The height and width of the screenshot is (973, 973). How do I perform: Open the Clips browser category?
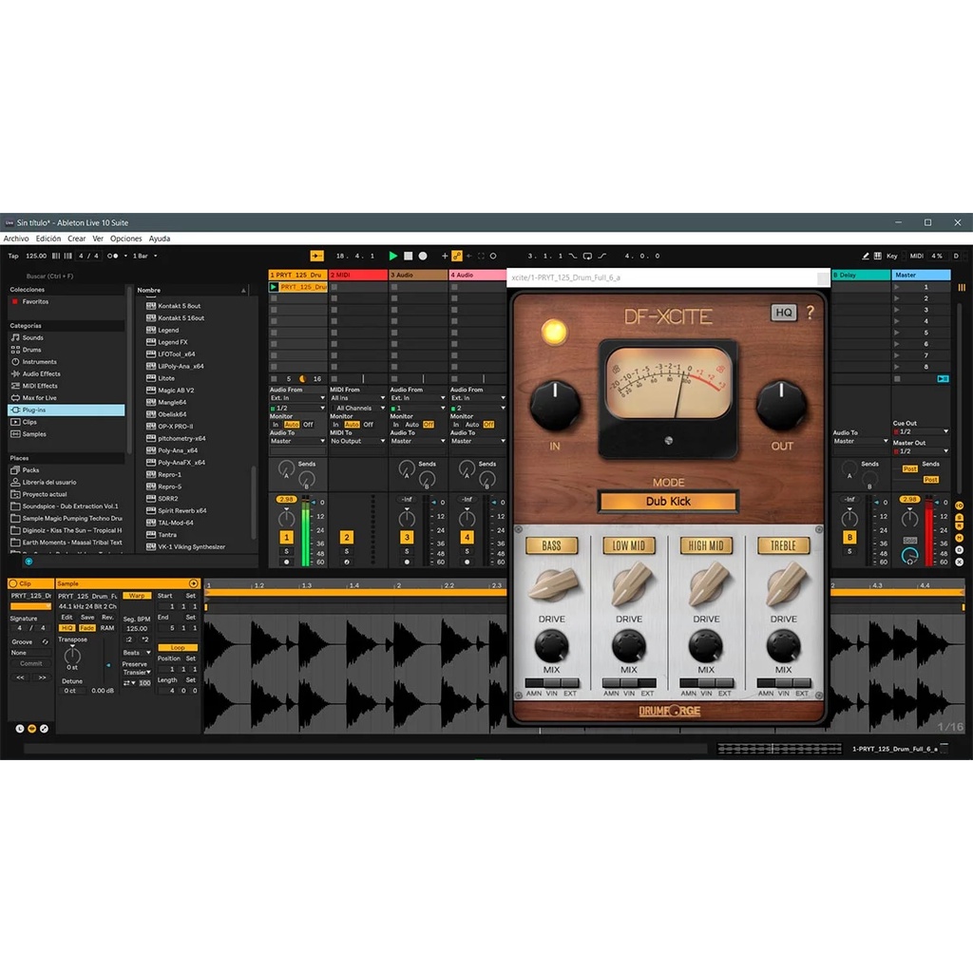pos(29,422)
